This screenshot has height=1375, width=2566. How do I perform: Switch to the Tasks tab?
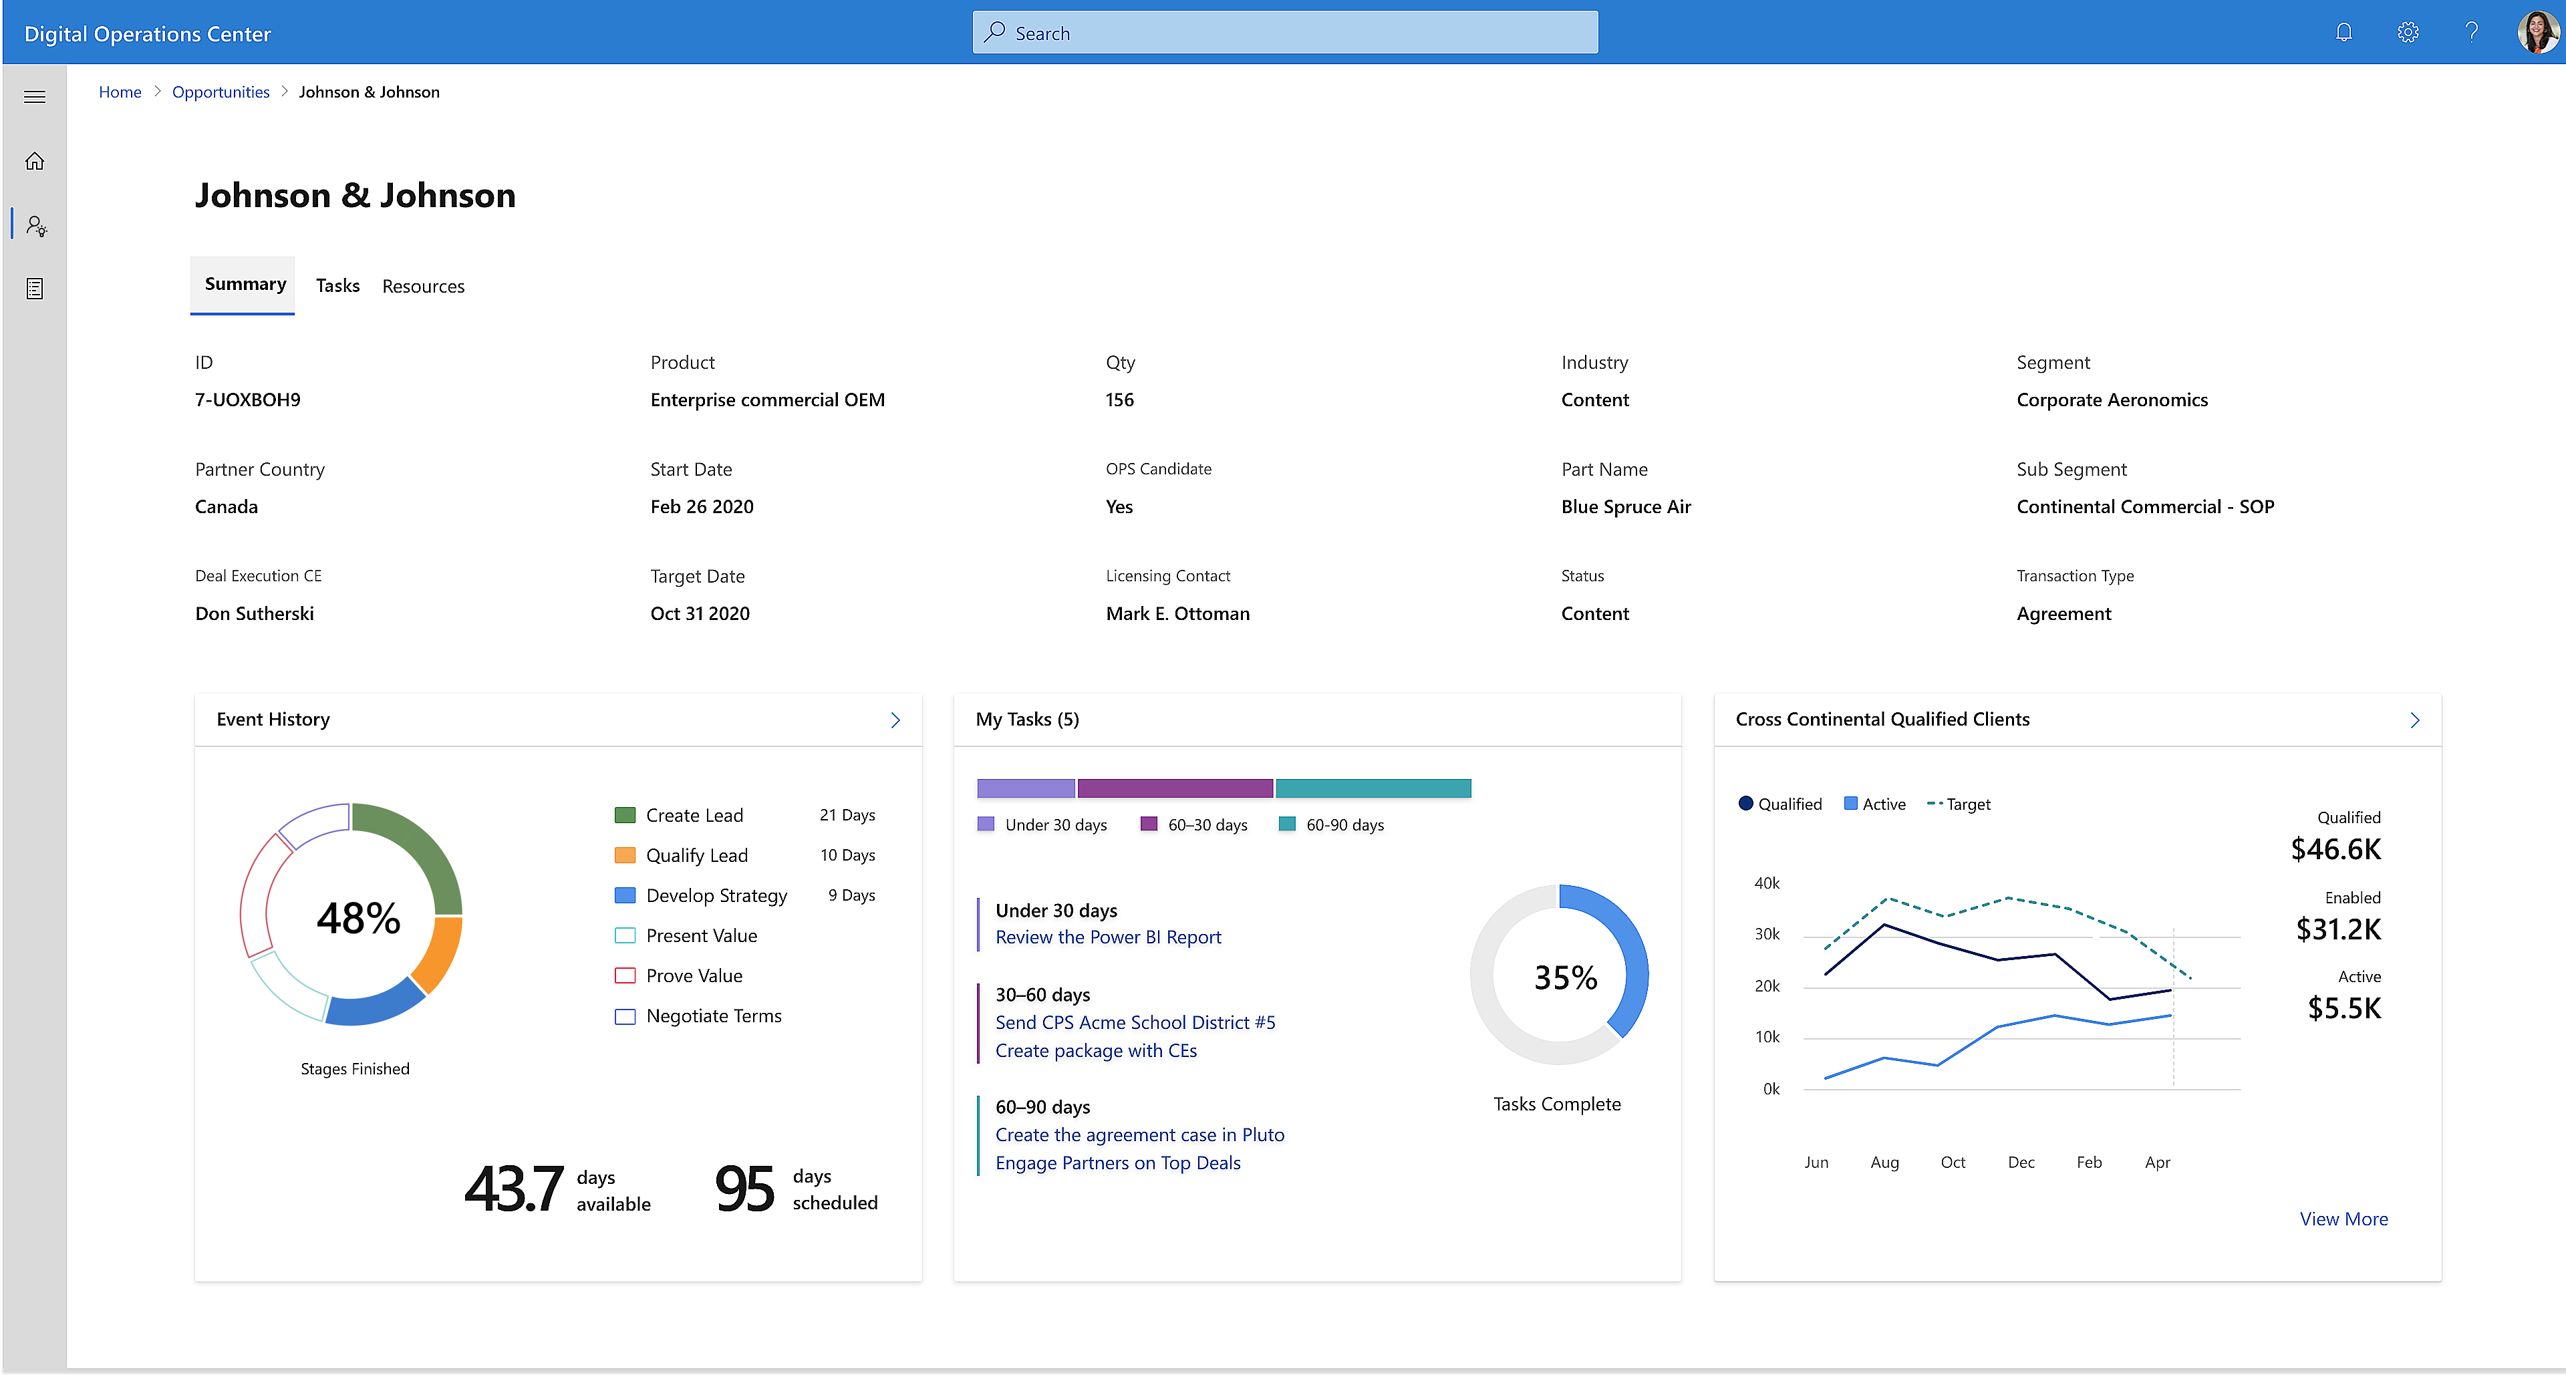click(337, 286)
